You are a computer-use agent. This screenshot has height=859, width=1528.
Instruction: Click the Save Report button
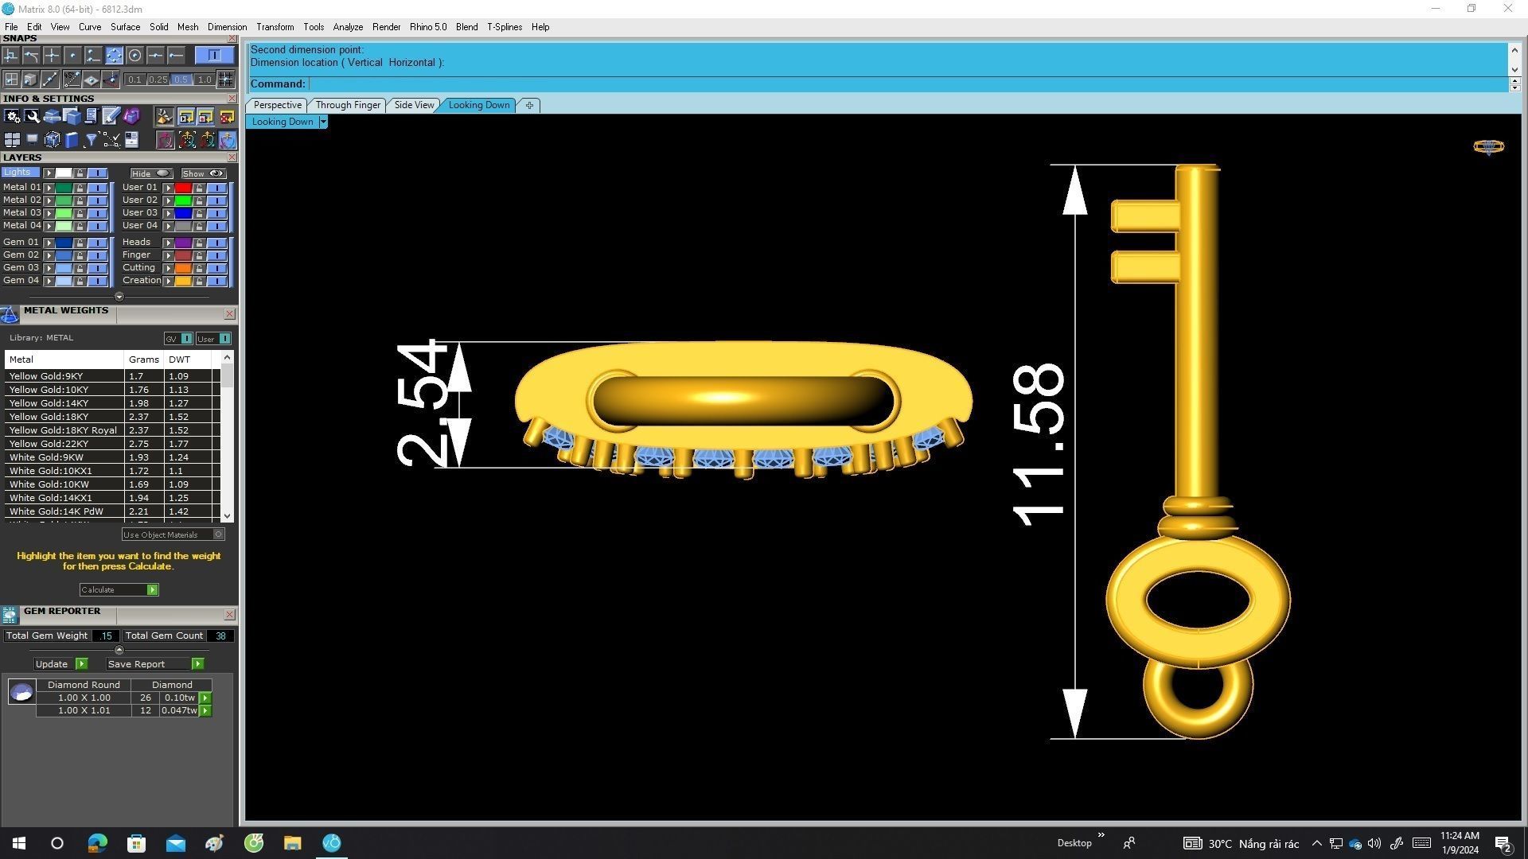(155, 664)
